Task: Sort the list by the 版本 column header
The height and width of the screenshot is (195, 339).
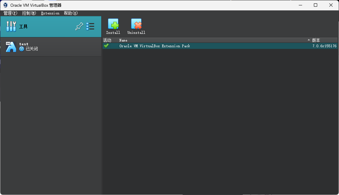Action: [x=316, y=40]
